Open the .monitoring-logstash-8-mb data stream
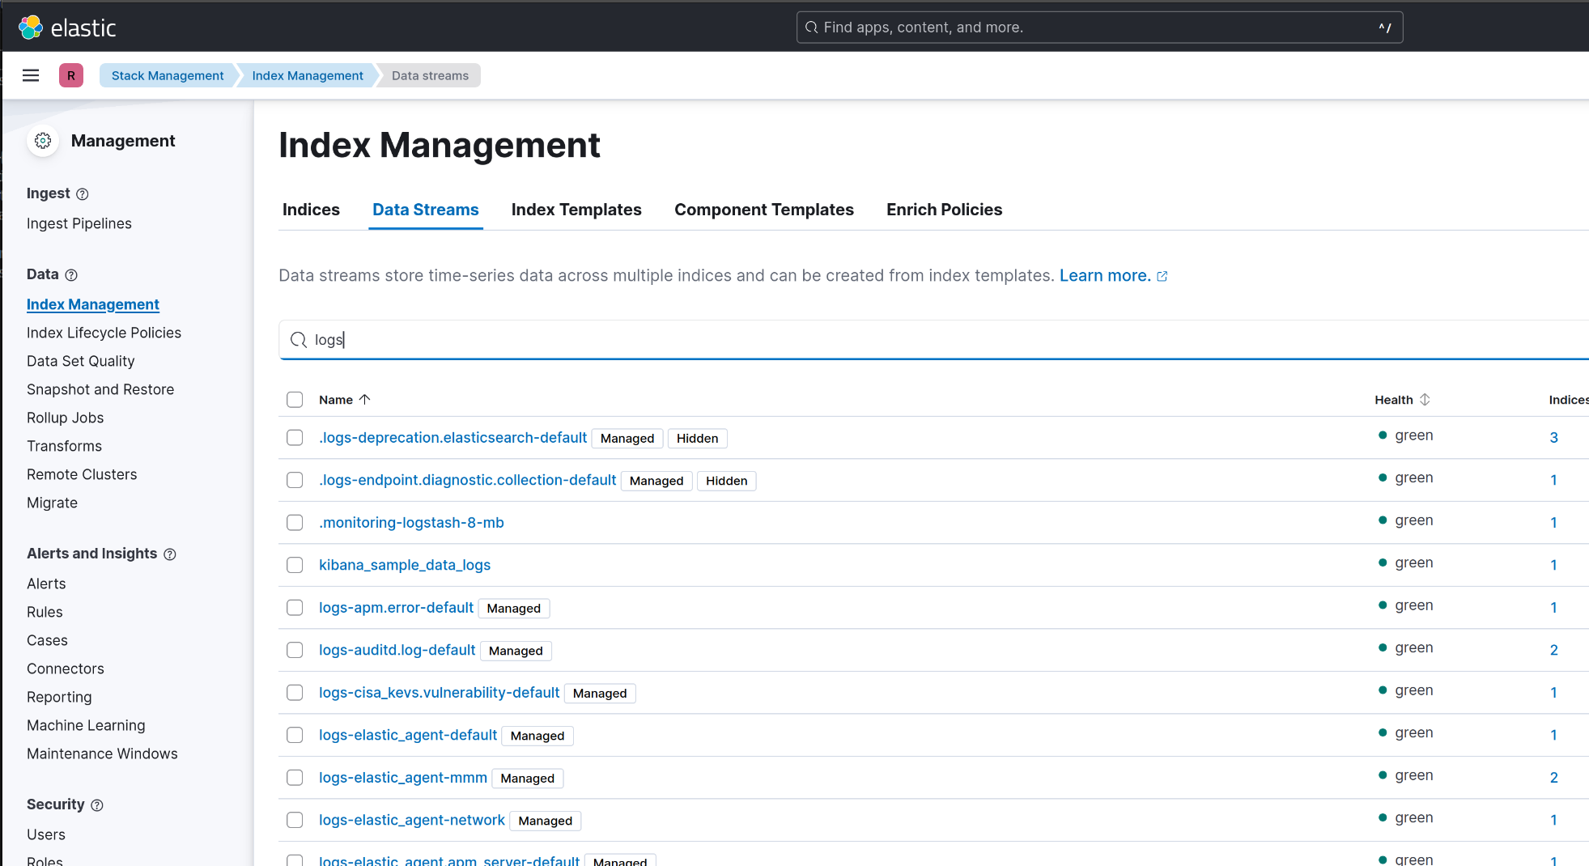1589x866 pixels. pyautogui.click(x=411, y=523)
